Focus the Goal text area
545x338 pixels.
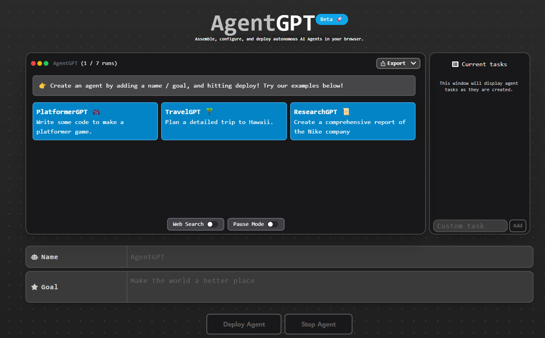pos(329,287)
